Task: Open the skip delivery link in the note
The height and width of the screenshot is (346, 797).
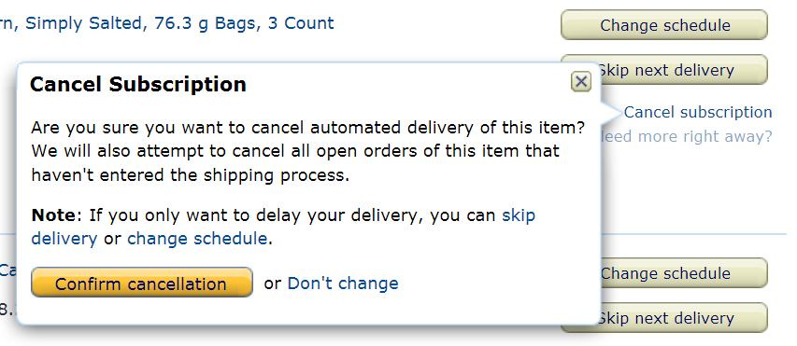Action: click(x=282, y=227)
